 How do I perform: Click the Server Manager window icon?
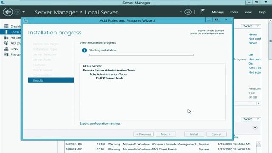click(x=3, y=3)
